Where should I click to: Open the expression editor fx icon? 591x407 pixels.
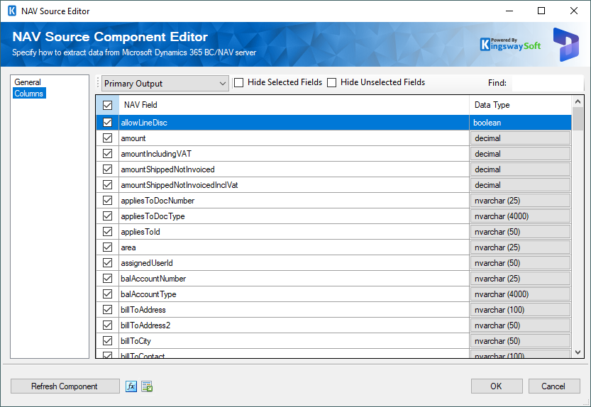[131, 386]
